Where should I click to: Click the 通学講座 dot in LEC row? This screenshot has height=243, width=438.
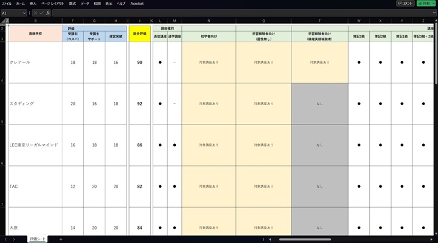point(175,145)
